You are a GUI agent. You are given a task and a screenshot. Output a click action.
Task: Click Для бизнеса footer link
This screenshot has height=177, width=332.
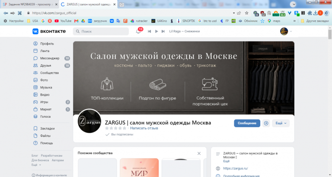click(40, 160)
